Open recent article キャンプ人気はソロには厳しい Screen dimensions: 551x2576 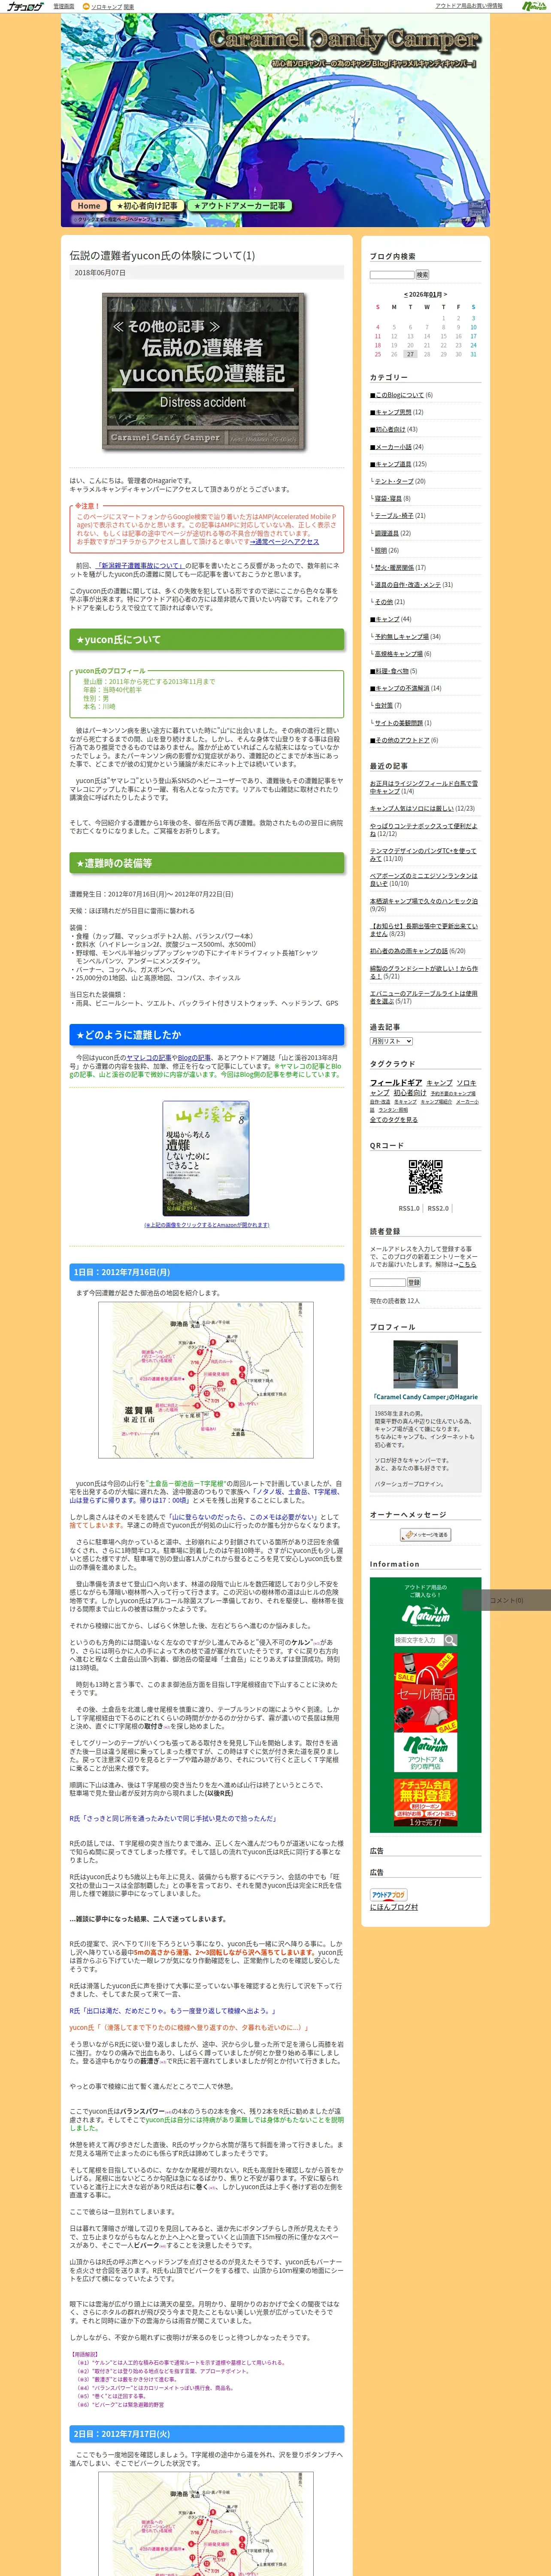click(x=411, y=808)
